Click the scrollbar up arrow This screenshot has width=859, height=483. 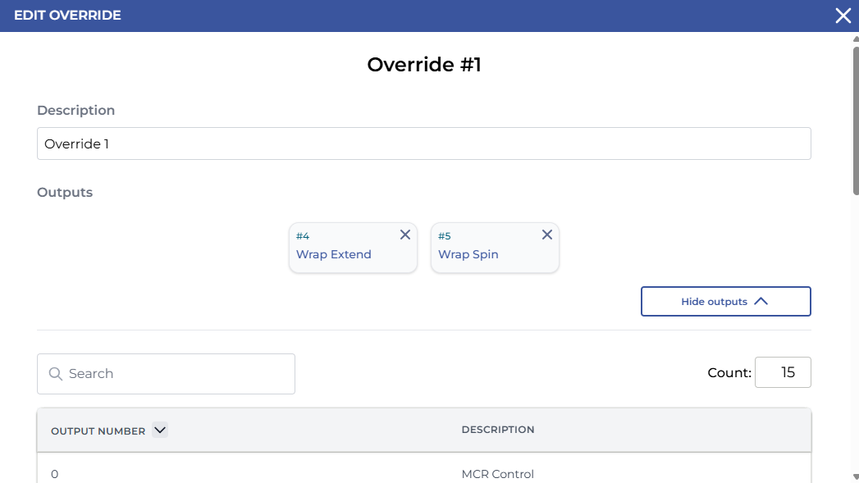(856, 38)
